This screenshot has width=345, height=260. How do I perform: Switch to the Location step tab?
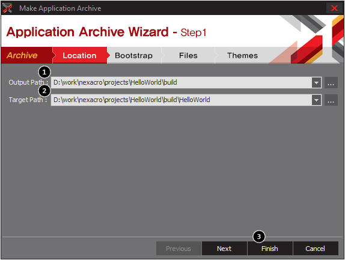80,55
